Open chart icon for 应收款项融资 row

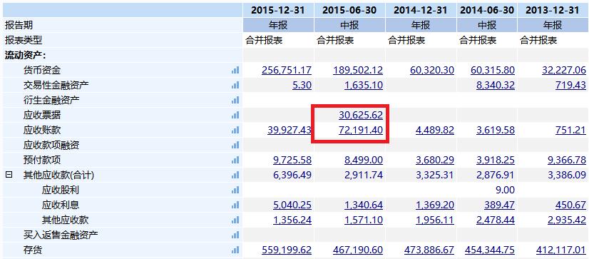click(x=235, y=145)
